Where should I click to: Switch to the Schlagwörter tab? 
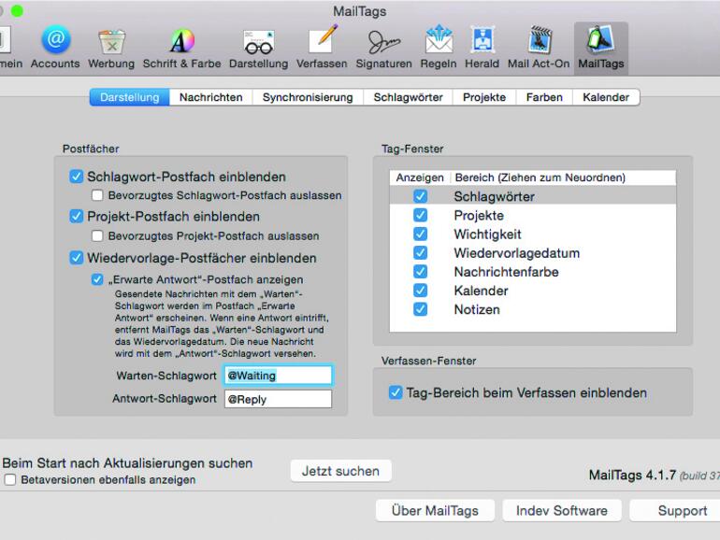[x=409, y=97]
